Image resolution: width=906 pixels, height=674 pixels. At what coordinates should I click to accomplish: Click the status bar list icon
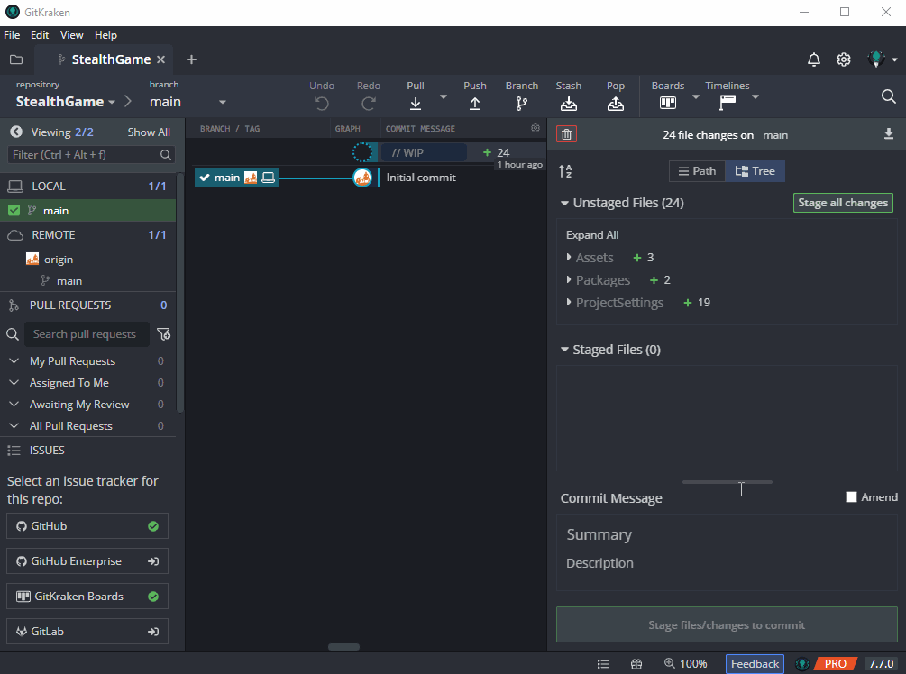[603, 664]
